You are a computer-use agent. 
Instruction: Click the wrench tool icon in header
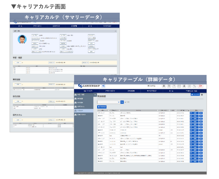(x=195, y=86)
